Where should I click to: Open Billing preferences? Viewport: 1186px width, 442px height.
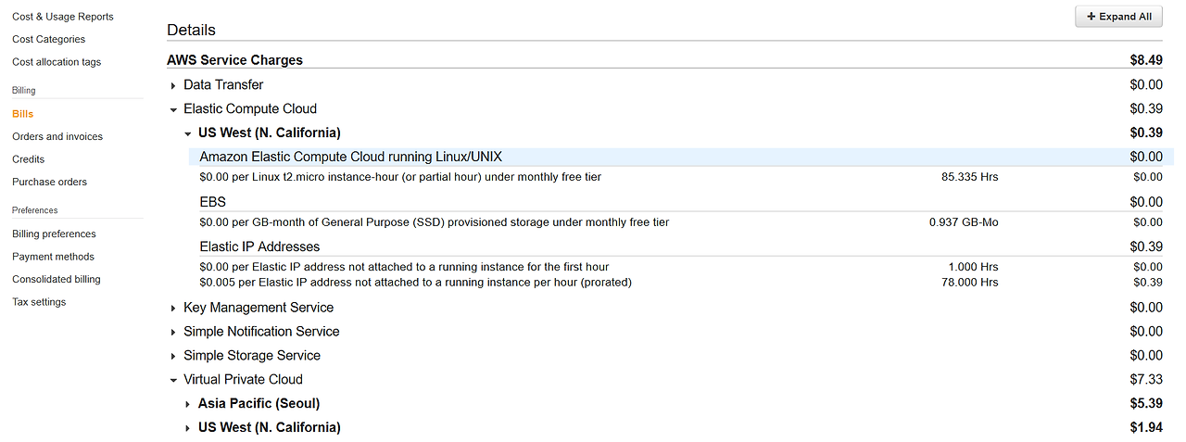click(54, 234)
